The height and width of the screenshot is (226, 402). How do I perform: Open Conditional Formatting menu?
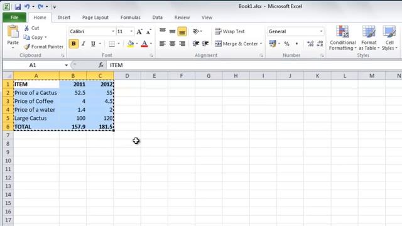[x=343, y=38]
